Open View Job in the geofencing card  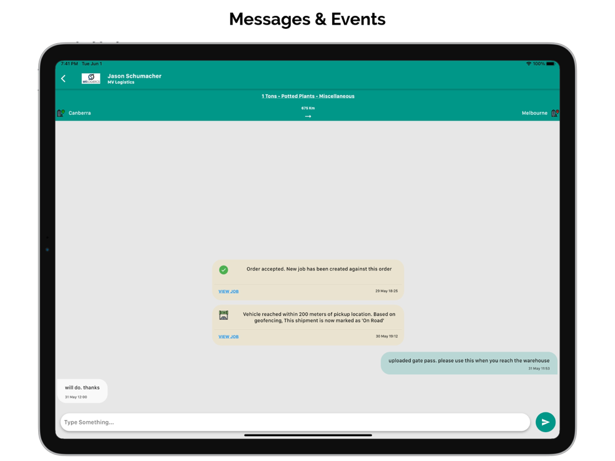[x=228, y=336]
